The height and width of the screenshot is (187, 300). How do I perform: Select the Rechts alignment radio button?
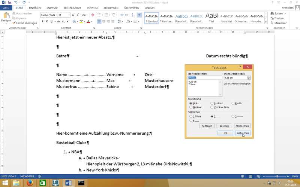point(233,103)
